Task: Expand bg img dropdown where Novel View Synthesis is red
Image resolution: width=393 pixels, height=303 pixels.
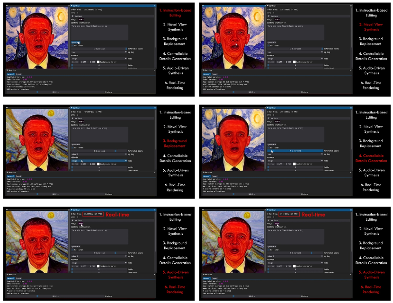Action: [x=295, y=52]
